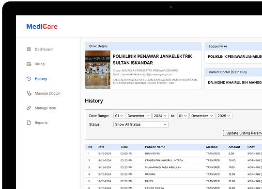Click the Manage Doctor stethoscope icon
The image size is (262, 189).
29,93
